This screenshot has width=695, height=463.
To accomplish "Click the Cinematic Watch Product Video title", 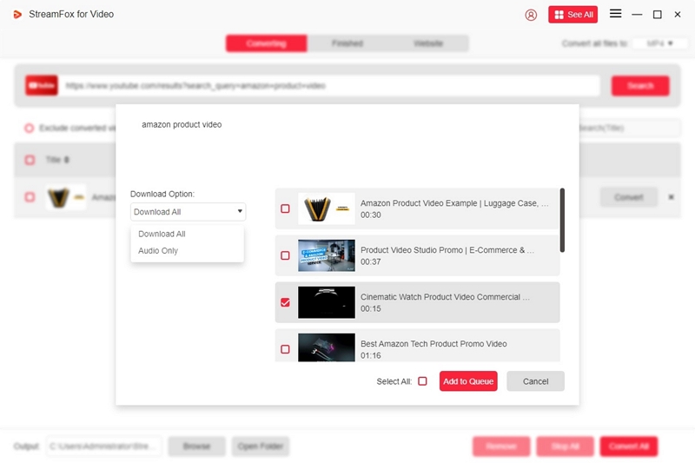I will point(445,297).
